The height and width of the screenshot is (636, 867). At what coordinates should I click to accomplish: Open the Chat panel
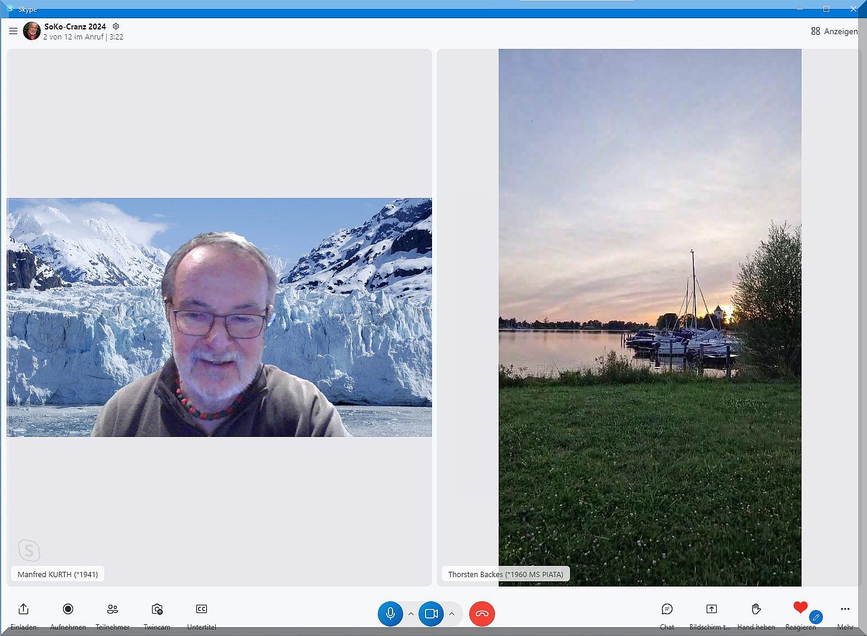pos(667,609)
